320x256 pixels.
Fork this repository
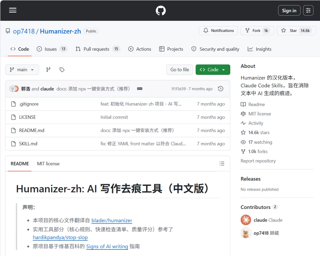point(257,30)
